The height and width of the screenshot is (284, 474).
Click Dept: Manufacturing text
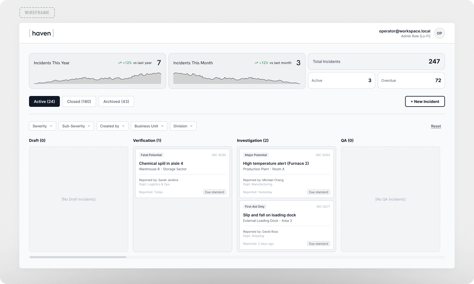tap(258, 184)
